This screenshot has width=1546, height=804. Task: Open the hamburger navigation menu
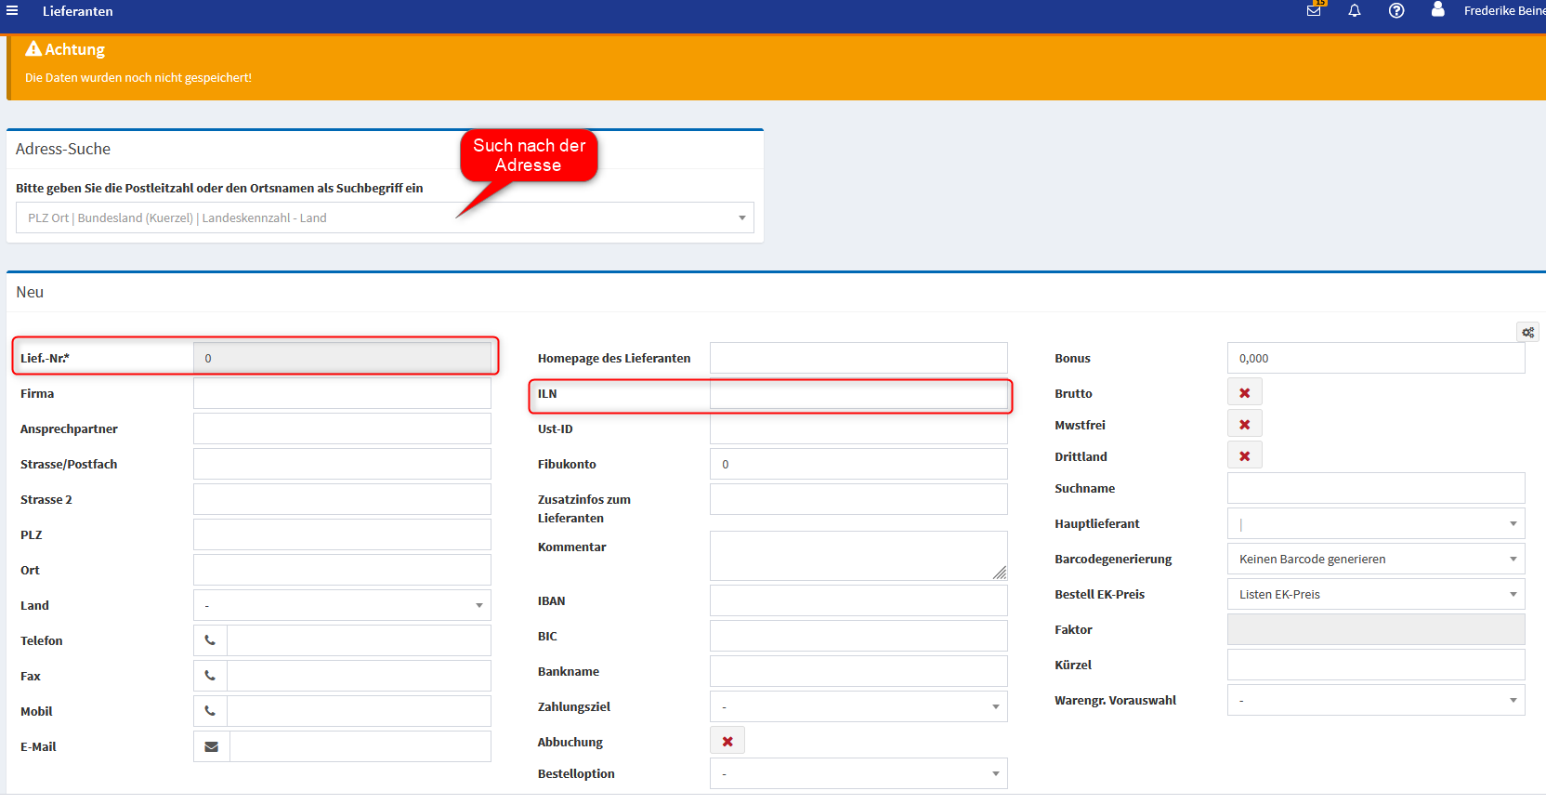tap(12, 11)
